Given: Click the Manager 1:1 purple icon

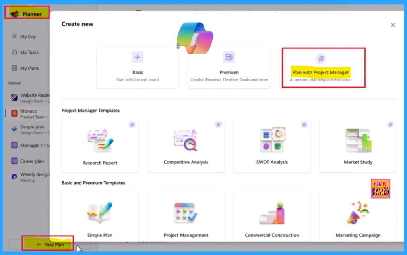Looking at the screenshot, I should click(x=15, y=145).
